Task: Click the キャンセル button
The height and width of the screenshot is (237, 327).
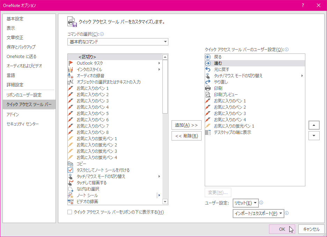Action: pyautogui.click(x=311, y=229)
